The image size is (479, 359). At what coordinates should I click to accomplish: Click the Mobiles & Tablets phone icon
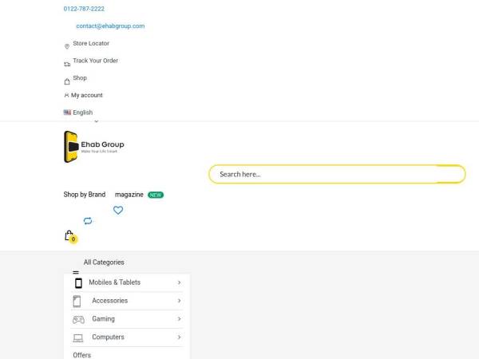[x=78, y=283]
